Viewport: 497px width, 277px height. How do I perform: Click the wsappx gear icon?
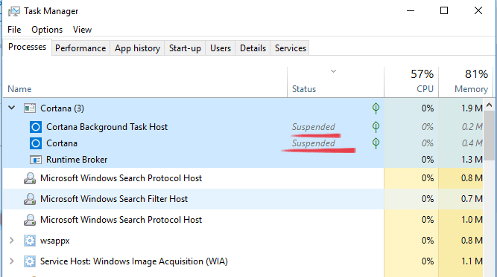(x=30, y=241)
